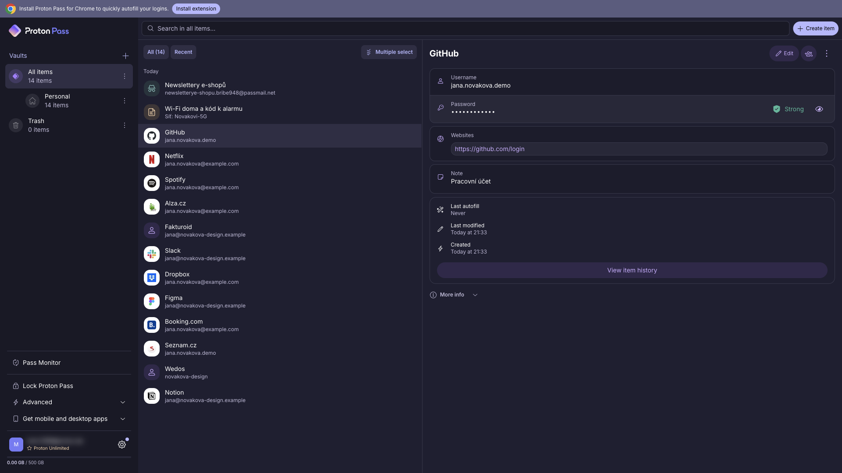Click the Pracovní účet note text
The height and width of the screenshot is (473, 842).
(x=471, y=181)
